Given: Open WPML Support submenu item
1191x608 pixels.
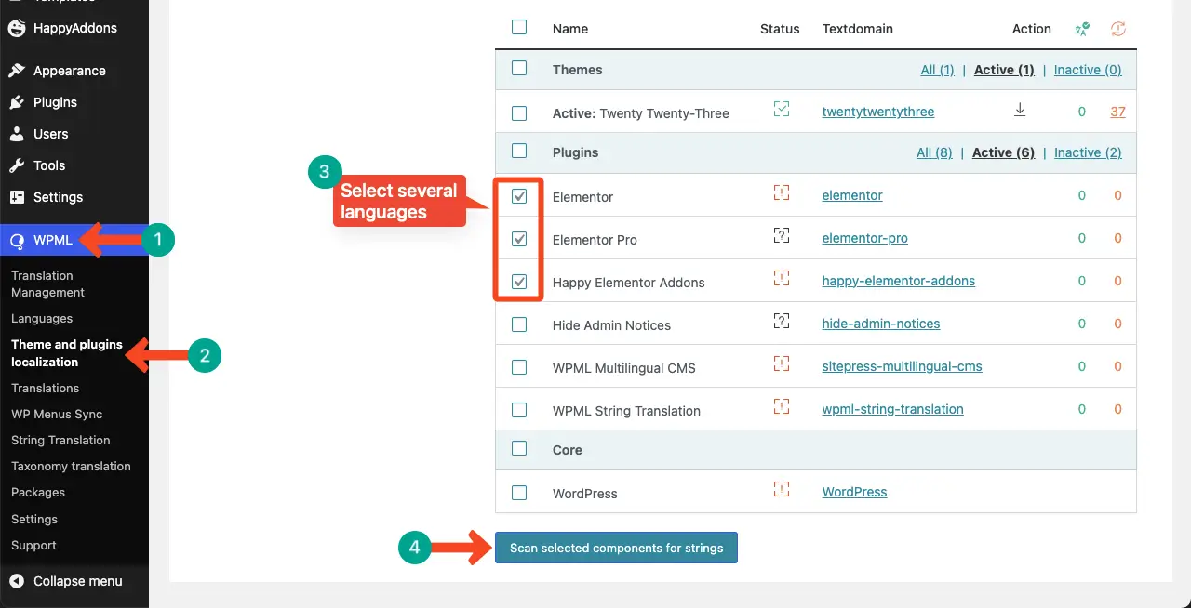Looking at the screenshot, I should coord(33,545).
